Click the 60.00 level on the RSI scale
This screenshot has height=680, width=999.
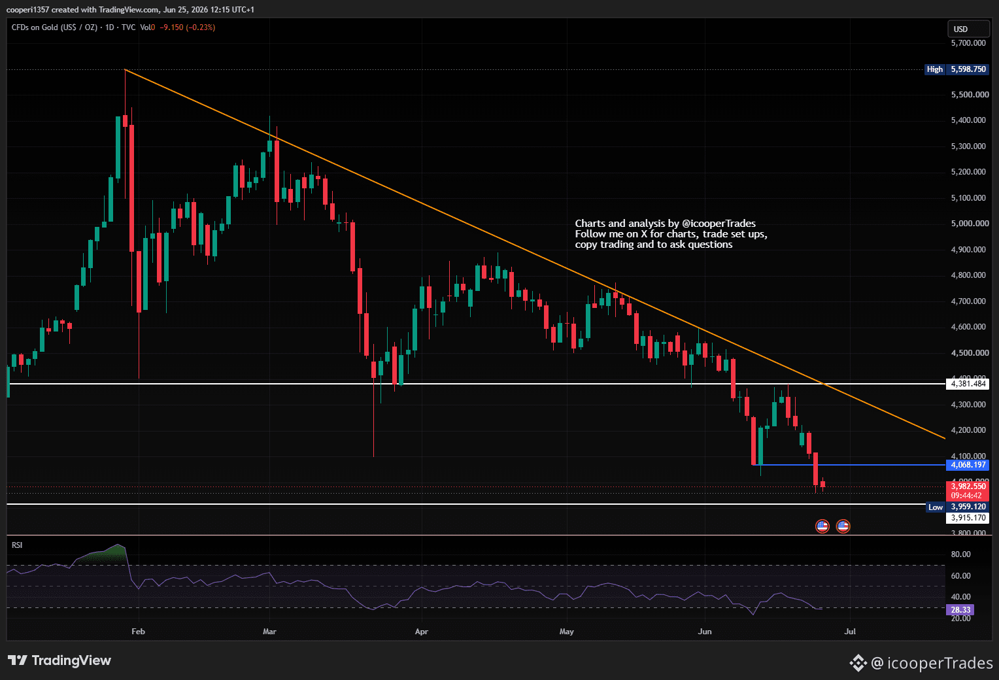(x=960, y=576)
